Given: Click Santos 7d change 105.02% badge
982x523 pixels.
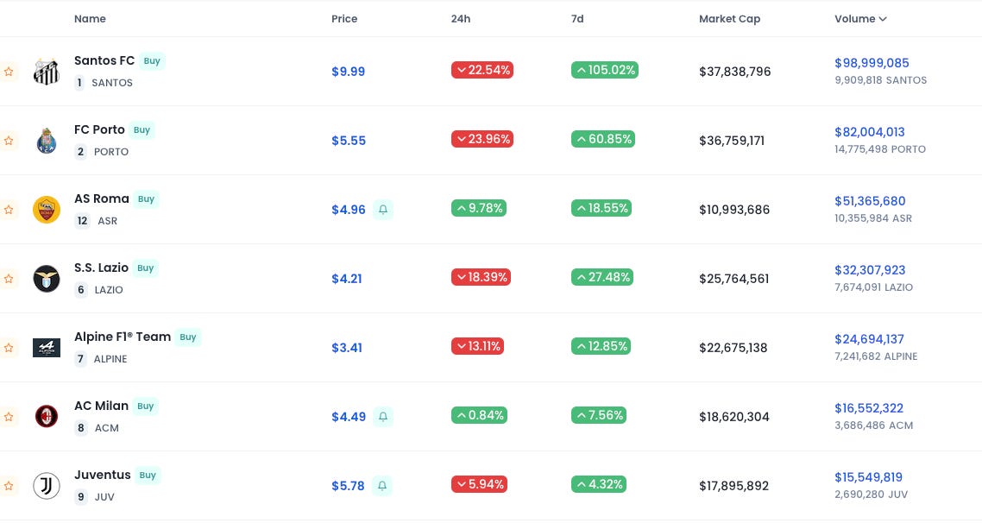Looking at the screenshot, I should [x=604, y=70].
